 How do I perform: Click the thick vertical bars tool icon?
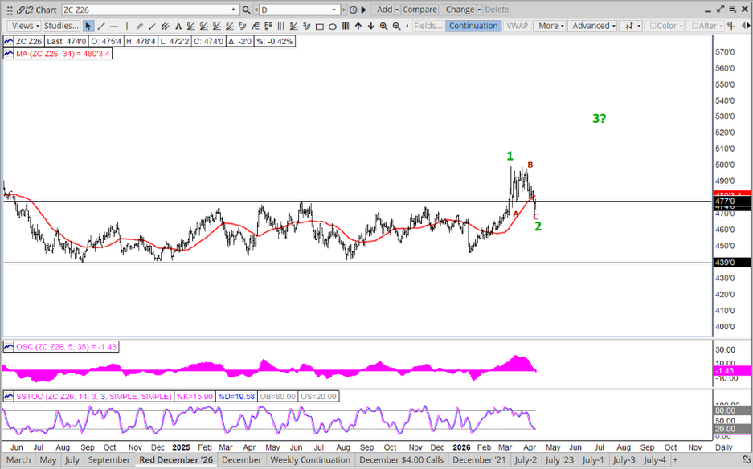tap(346, 26)
